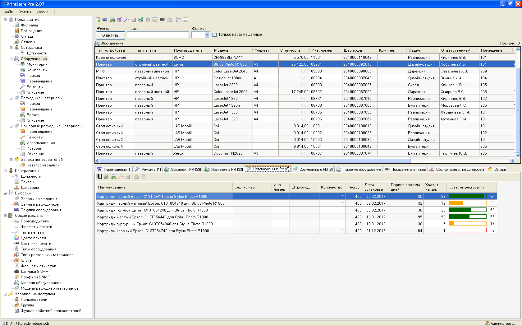Open Журнал действий пользователей
Viewport: 522px width, 326px height.
pyautogui.click(x=51, y=311)
